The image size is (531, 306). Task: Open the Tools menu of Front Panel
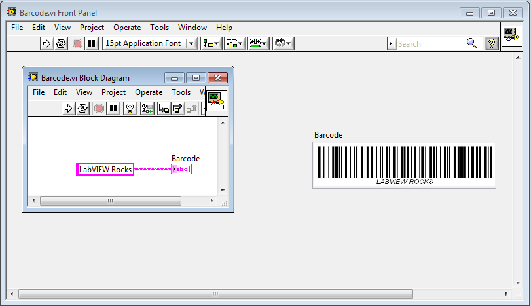pyautogui.click(x=160, y=28)
